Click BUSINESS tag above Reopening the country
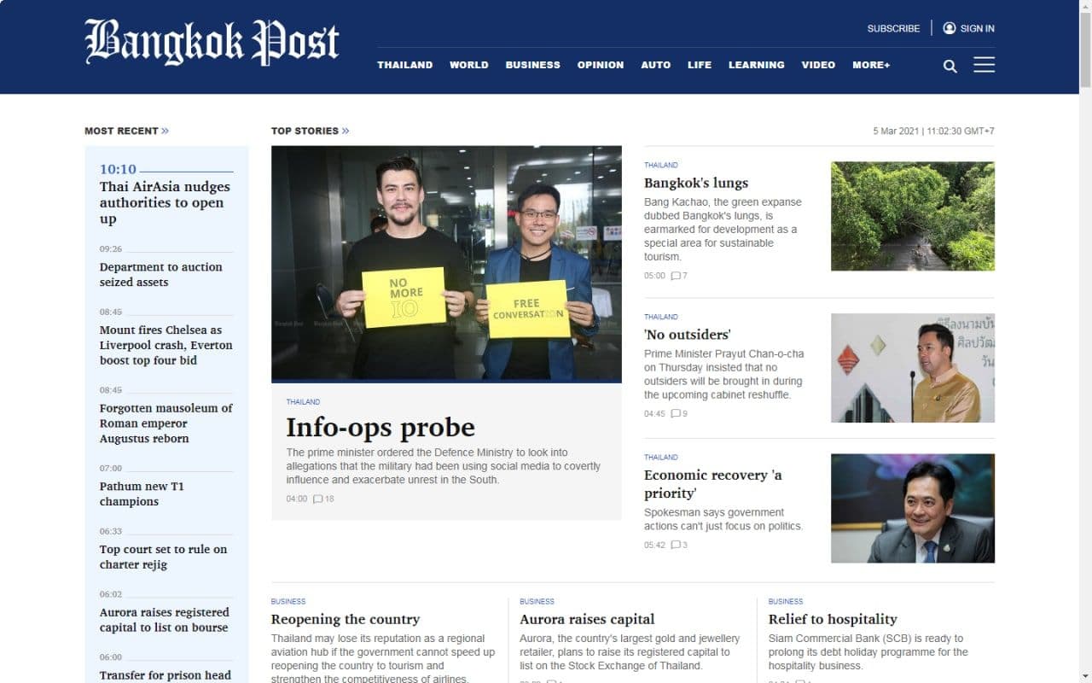 click(x=288, y=601)
